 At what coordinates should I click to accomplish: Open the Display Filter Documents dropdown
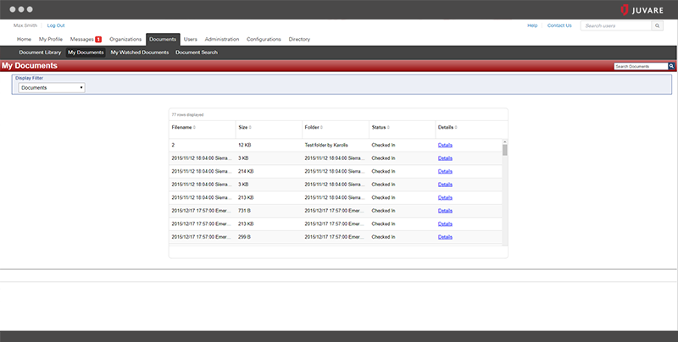[52, 88]
